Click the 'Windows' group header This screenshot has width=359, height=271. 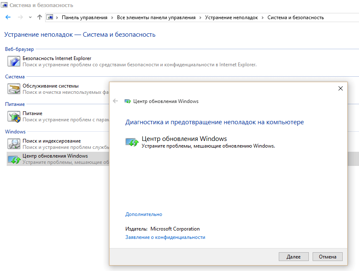[15, 132]
